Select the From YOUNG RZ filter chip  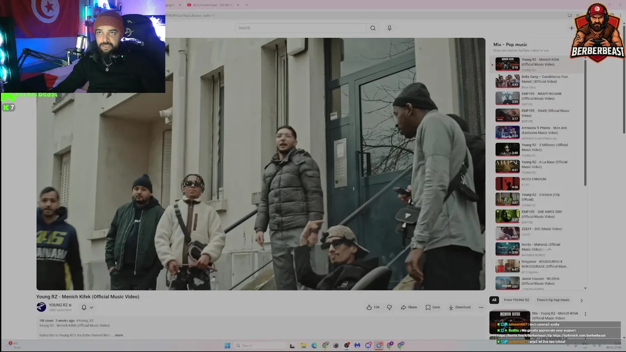point(516,300)
